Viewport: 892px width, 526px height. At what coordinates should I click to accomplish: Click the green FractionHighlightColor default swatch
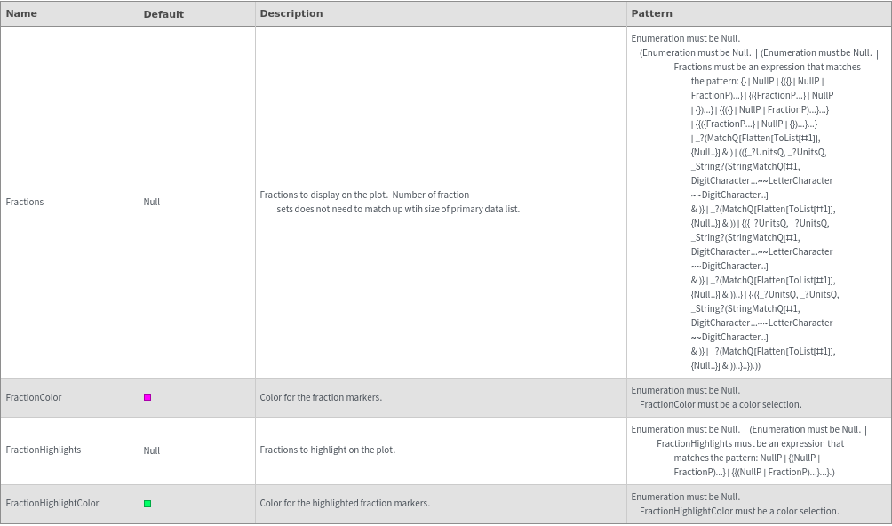[x=147, y=504]
